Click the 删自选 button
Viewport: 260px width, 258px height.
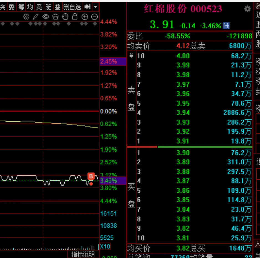(x=73, y=7)
